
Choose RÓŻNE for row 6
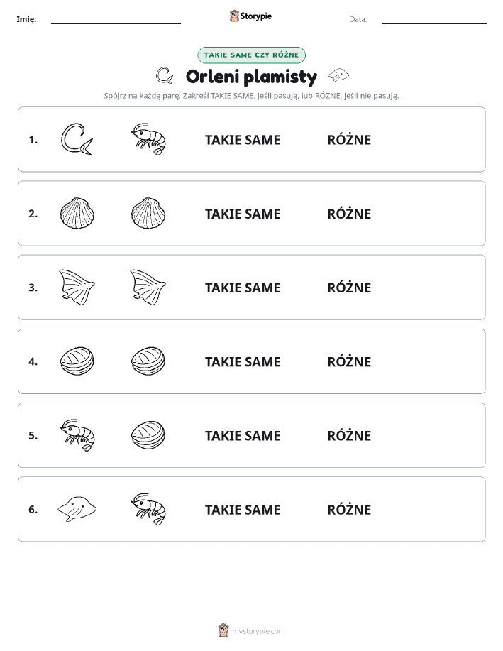coord(349,509)
